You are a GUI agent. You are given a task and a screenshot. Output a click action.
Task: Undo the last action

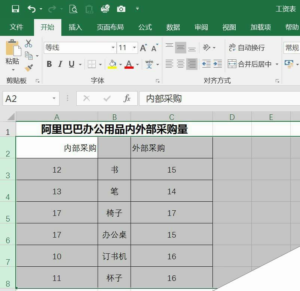32,9
